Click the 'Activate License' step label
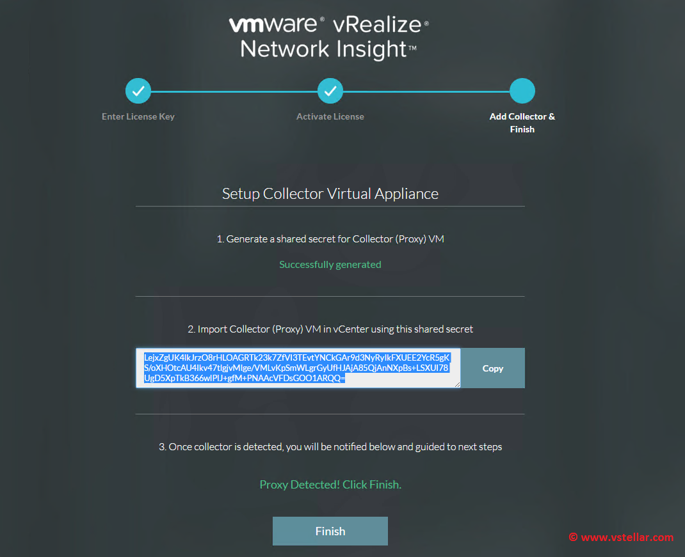The width and height of the screenshot is (685, 557). pyautogui.click(x=330, y=116)
